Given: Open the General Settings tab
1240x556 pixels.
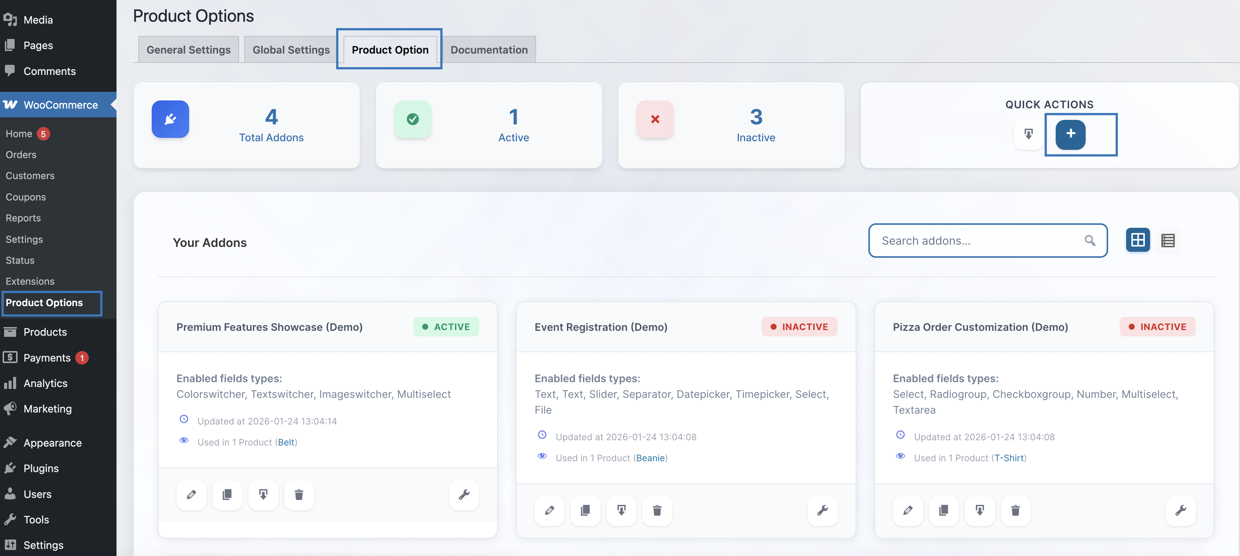Looking at the screenshot, I should click(x=188, y=49).
